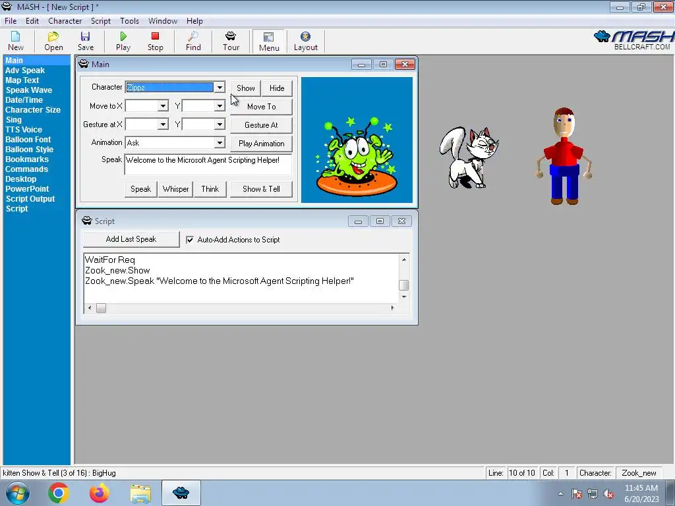Launch the Tour from the toolbar
This screenshot has height=506, width=675.
[231, 42]
